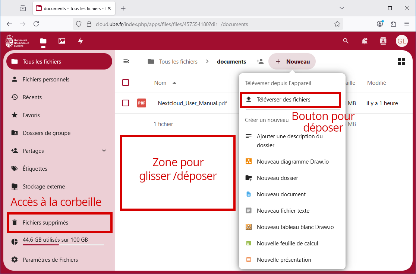
Task: Open the browser tab list dropdown
Action: pyautogui.click(x=342, y=8)
